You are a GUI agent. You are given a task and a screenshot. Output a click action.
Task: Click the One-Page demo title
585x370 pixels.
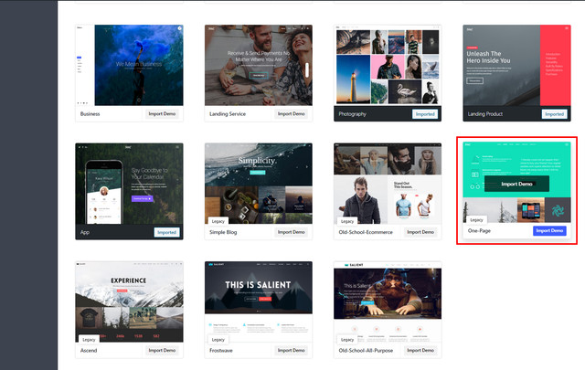point(479,230)
